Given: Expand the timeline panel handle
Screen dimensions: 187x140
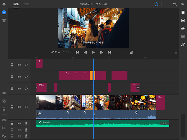Looking at the screenshot, I should pos(176,53).
